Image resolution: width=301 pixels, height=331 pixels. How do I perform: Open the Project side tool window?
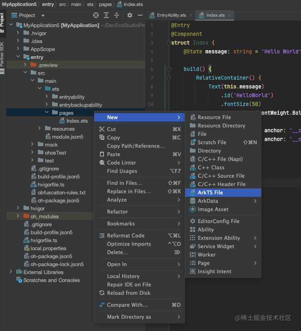pyautogui.click(x=2, y=22)
